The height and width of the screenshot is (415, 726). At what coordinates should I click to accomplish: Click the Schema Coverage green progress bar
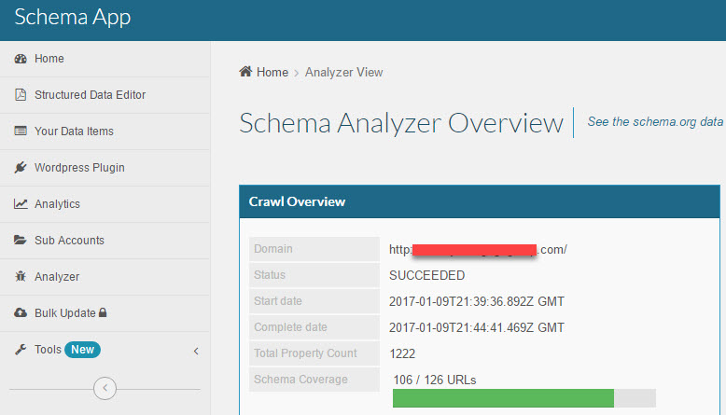point(503,398)
